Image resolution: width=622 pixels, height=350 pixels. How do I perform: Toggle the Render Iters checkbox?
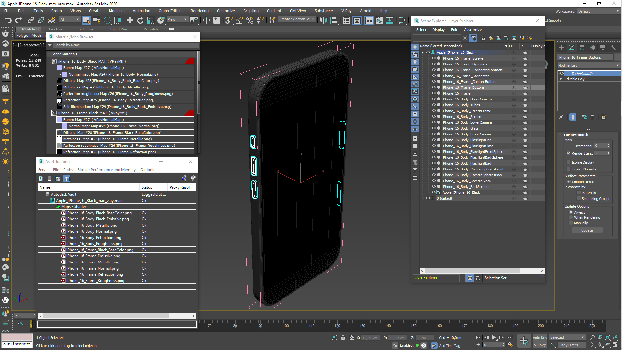[569, 153]
